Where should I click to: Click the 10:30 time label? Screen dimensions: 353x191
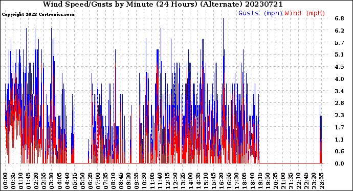click(144, 181)
